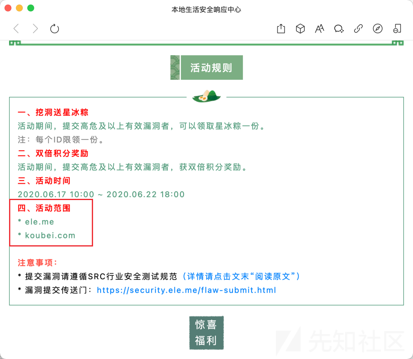Click text 提交漏洞请遵循SRC行业安全测试规范
Viewport: 413px width, 359px height.
(101, 276)
